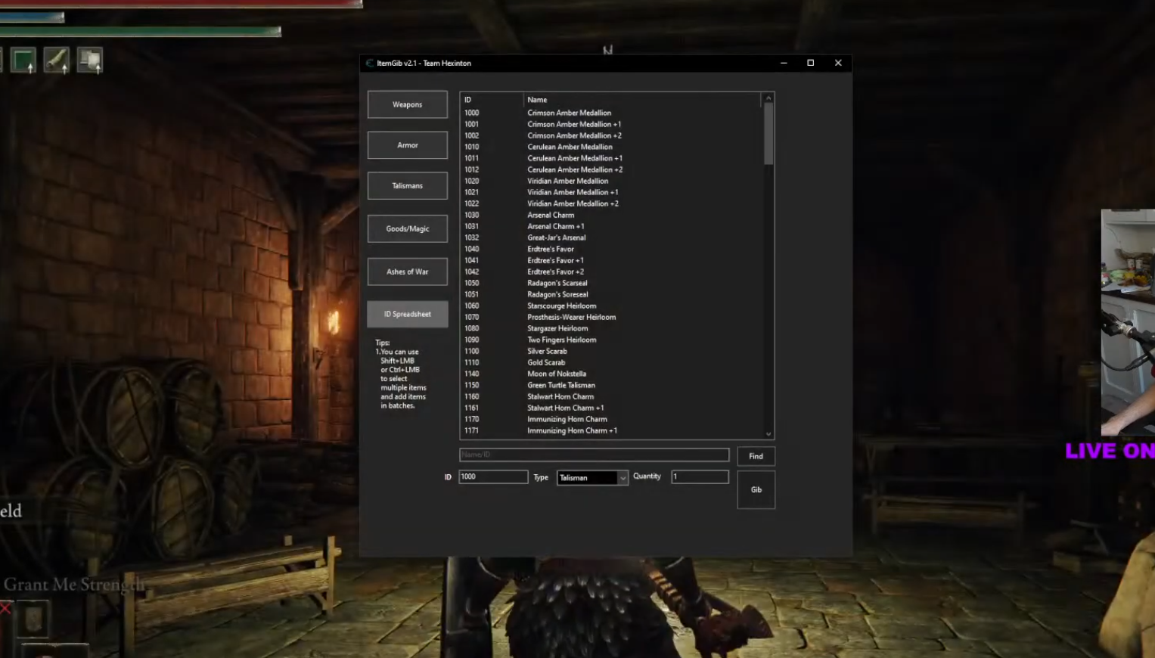
Task: Open the Type dropdown set to Talisman
Action: point(592,477)
